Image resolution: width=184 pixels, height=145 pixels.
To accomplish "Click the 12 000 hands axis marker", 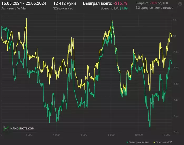I will pyautogui.click(x=166, y=135).
